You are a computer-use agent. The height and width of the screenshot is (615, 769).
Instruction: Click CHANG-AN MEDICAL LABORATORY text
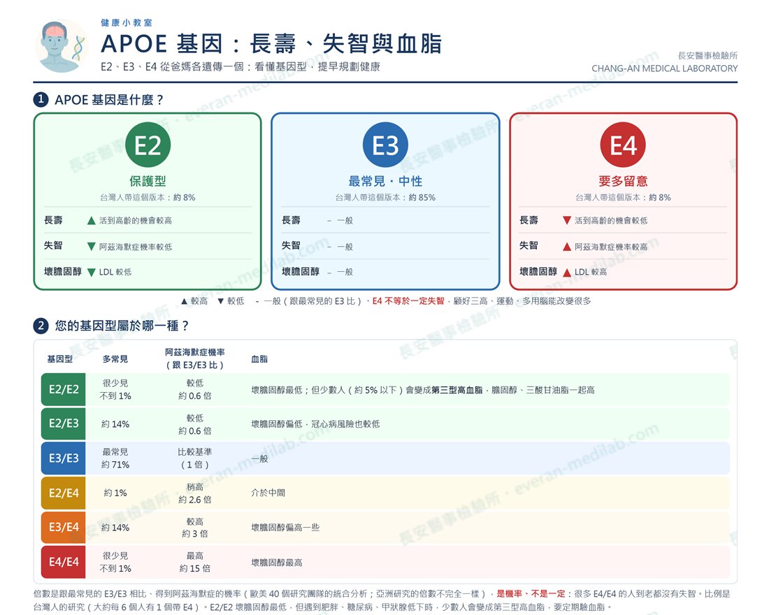665,68
